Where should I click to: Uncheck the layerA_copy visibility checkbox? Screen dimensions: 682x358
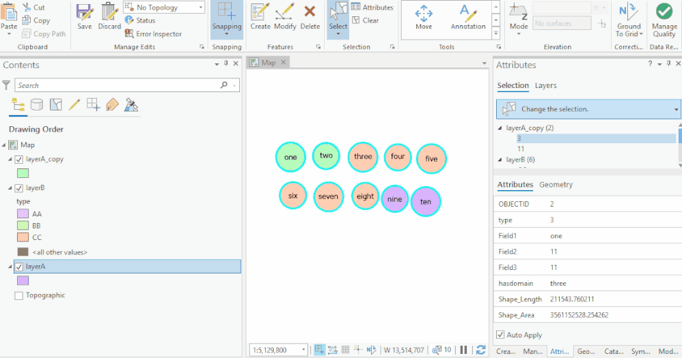tap(18, 160)
